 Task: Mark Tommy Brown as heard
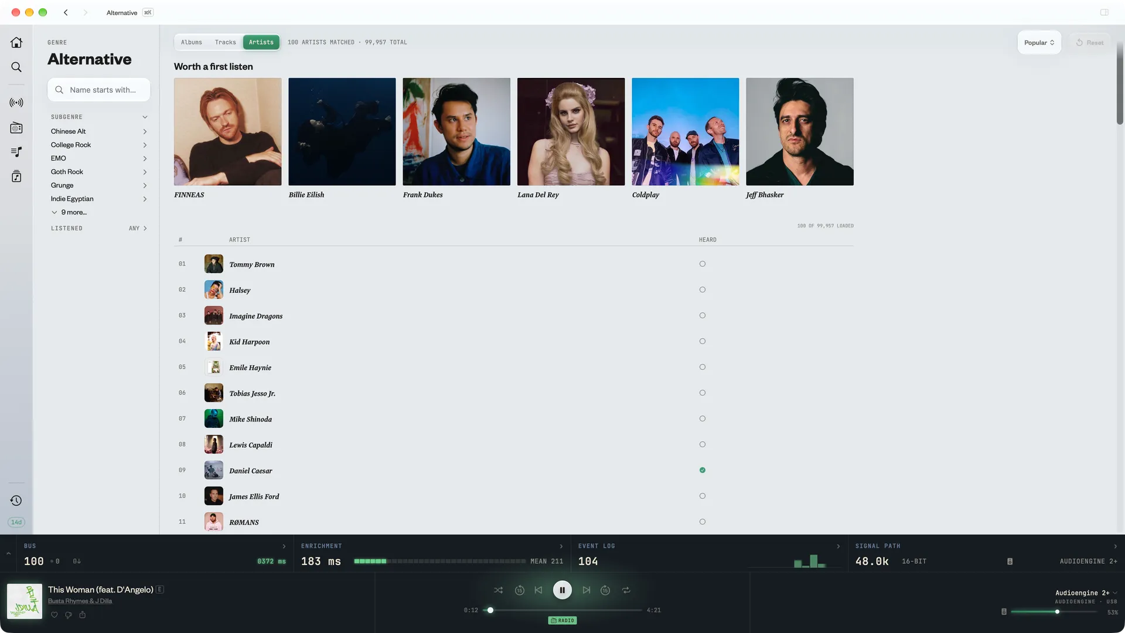tap(702, 264)
